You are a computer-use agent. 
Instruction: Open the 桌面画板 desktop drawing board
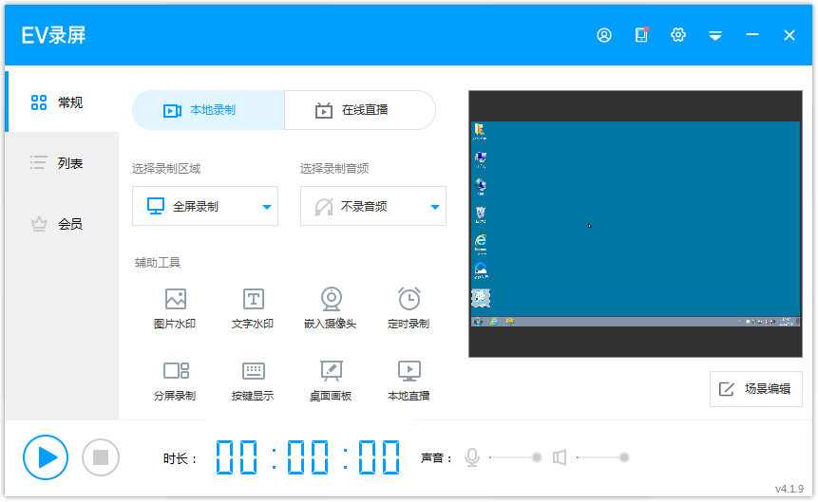pos(331,381)
